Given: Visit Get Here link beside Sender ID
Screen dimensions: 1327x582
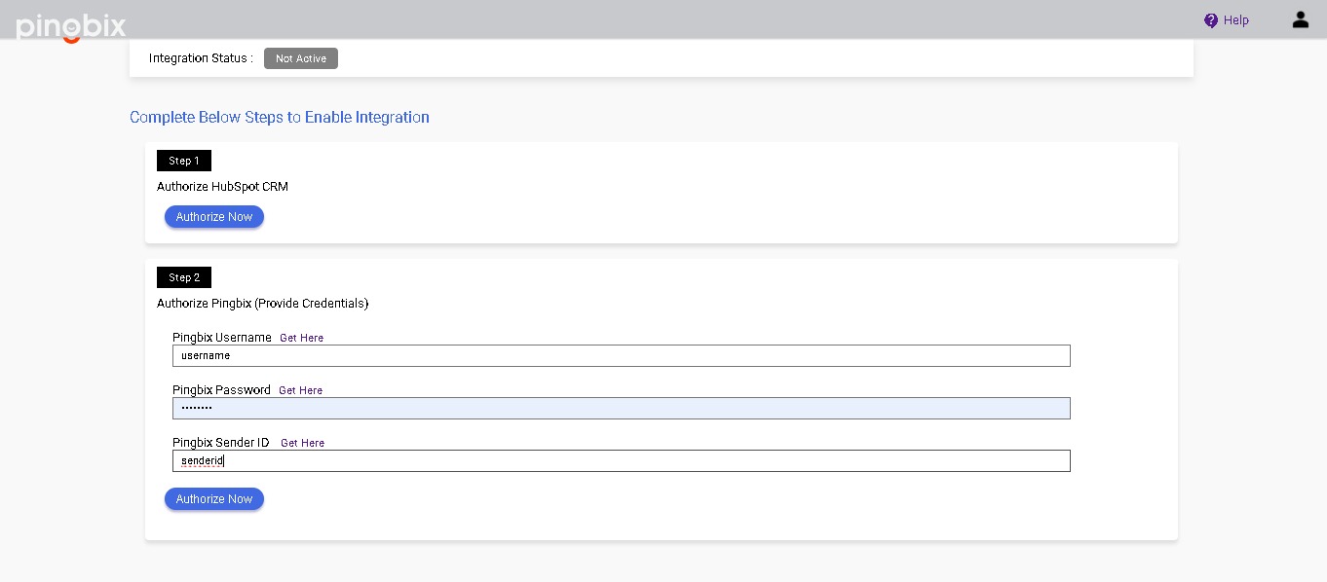Looking at the screenshot, I should point(302,443).
